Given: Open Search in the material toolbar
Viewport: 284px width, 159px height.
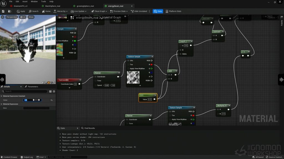Looking at the screenshot, I should point(34,11).
